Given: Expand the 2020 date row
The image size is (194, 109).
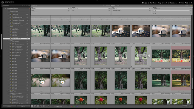Looking at the screenshot, I should click(31, 10).
